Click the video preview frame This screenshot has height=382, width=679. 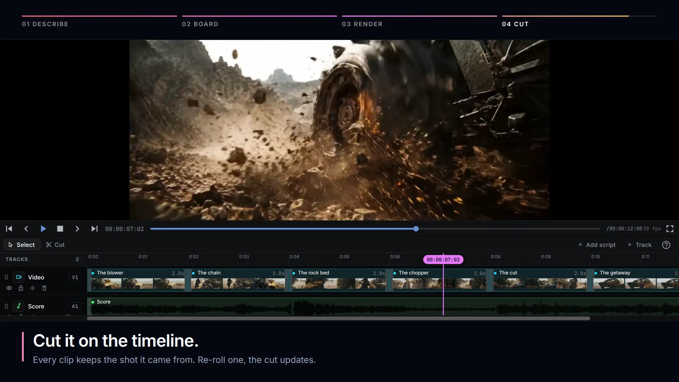pyautogui.click(x=339, y=130)
